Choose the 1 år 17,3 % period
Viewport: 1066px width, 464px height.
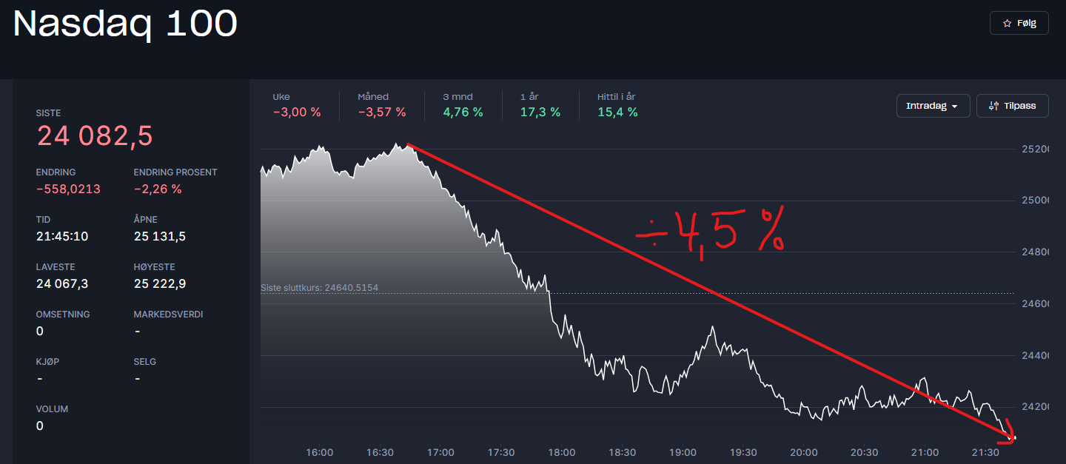click(x=540, y=105)
